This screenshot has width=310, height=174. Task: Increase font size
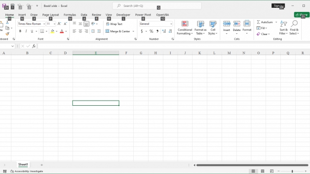(x=59, y=24)
